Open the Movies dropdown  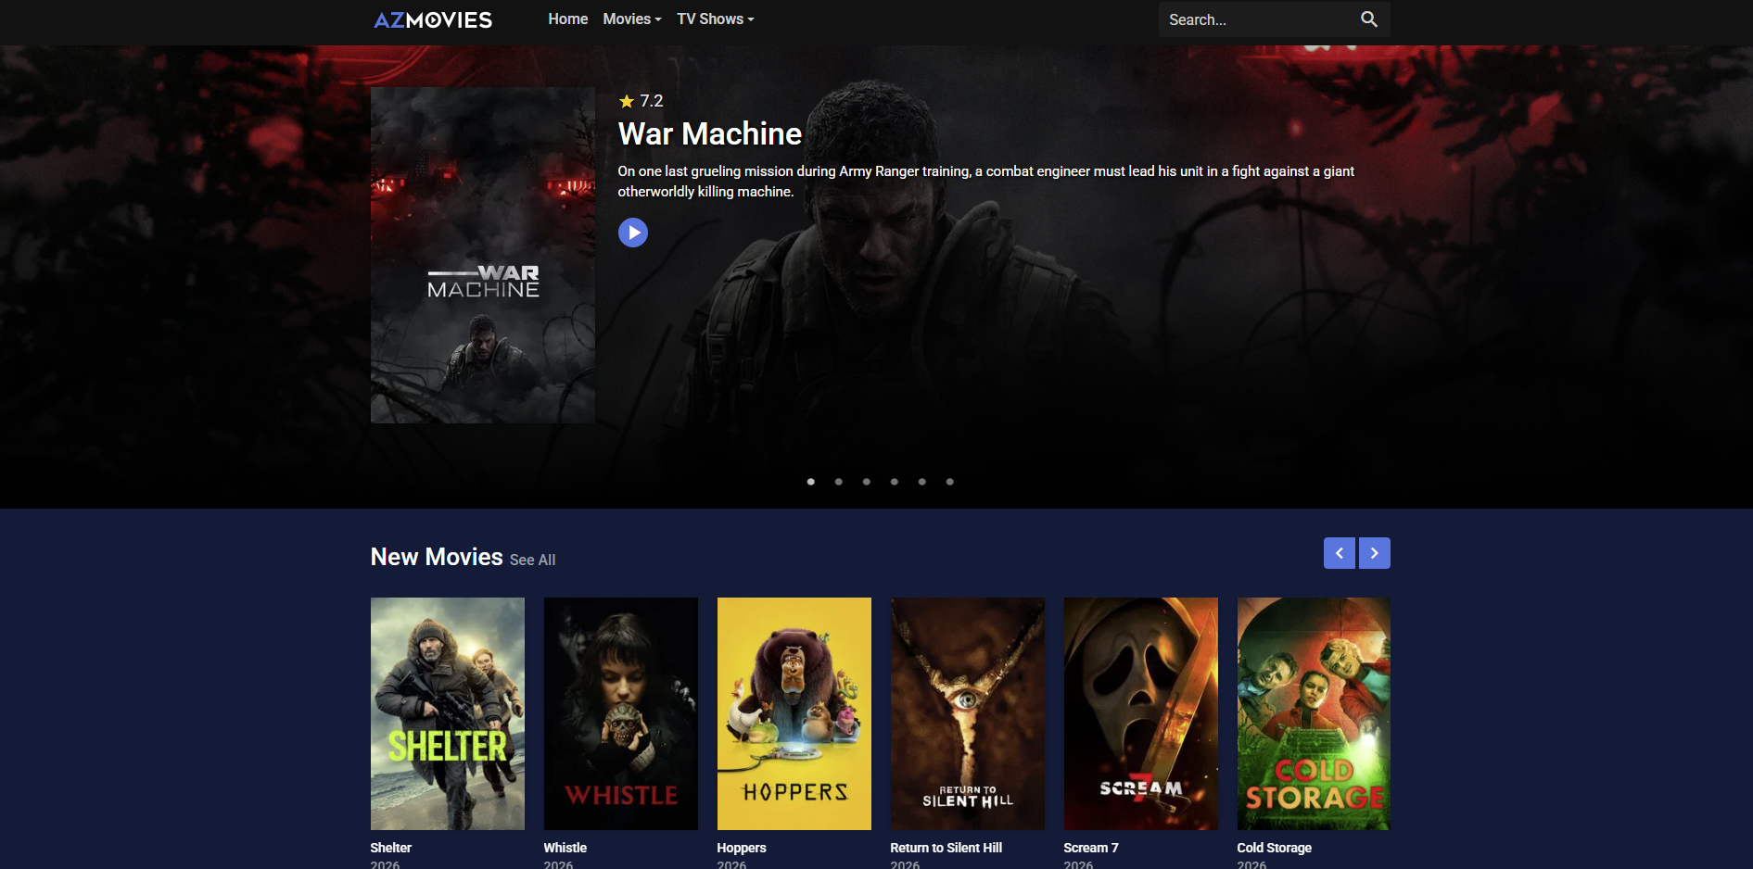631,19
